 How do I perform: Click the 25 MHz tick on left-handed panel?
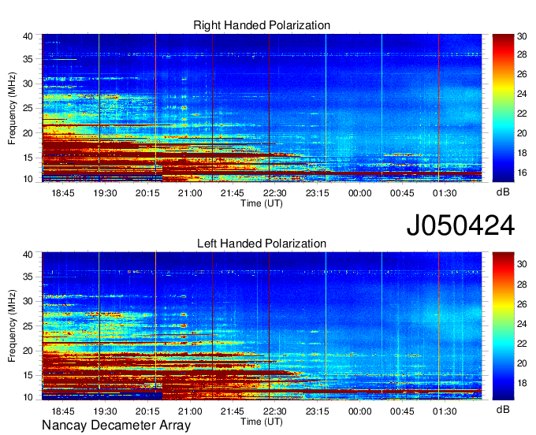(x=28, y=326)
